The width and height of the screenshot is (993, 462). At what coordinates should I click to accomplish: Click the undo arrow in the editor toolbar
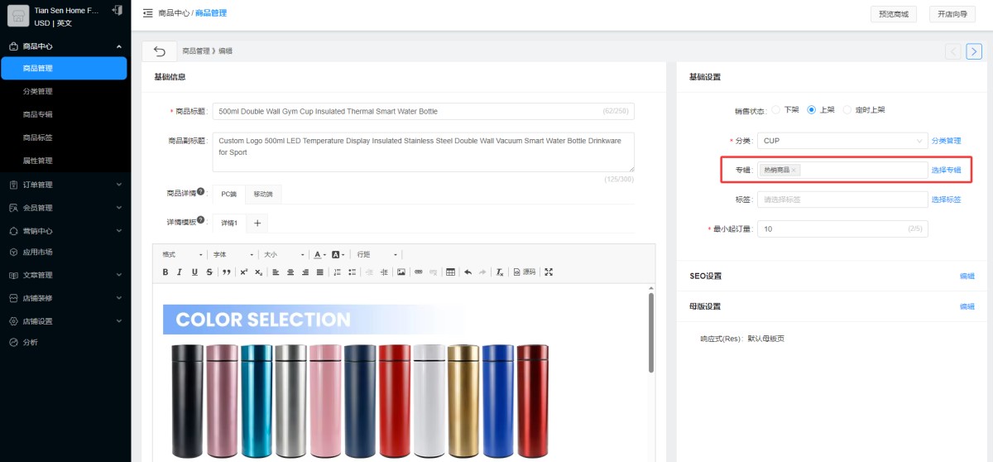tap(468, 272)
